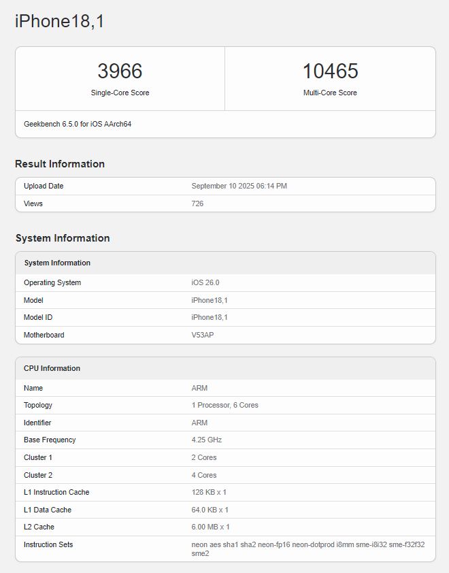The width and height of the screenshot is (449, 573).
Task: Select the 4.25 GHz value
Action: (x=206, y=440)
